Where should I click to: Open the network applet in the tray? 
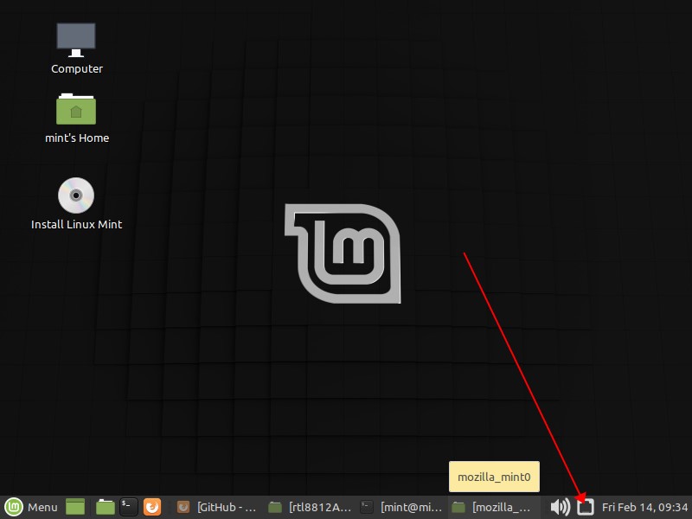tap(586, 507)
